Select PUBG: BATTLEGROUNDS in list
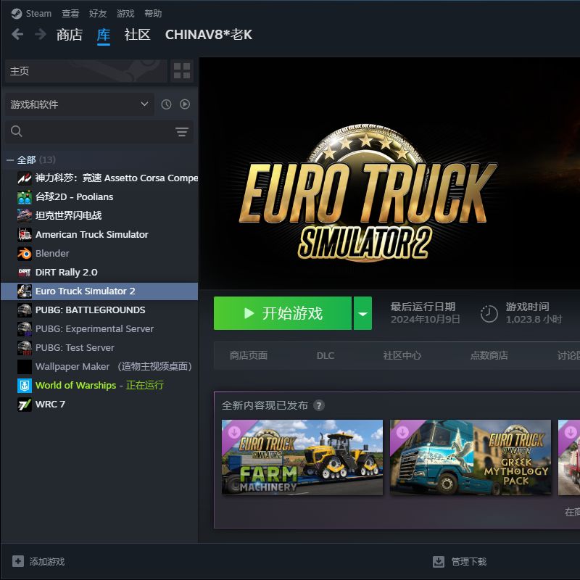Viewport: 580px width, 580px height. [x=99, y=310]
